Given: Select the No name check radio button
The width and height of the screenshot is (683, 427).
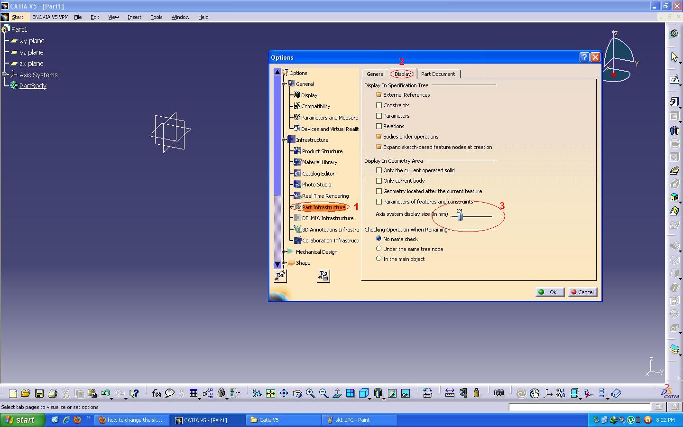Looking at the screenshot, I should point(378,239).
